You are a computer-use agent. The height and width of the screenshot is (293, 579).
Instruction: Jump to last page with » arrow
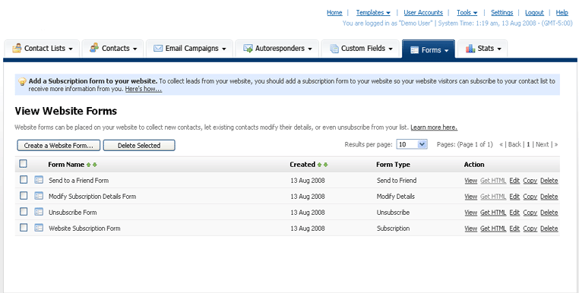(x=556, y=144)
